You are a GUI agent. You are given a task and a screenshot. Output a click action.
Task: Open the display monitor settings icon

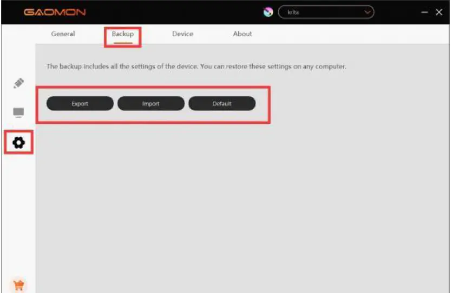coord(18,112)
